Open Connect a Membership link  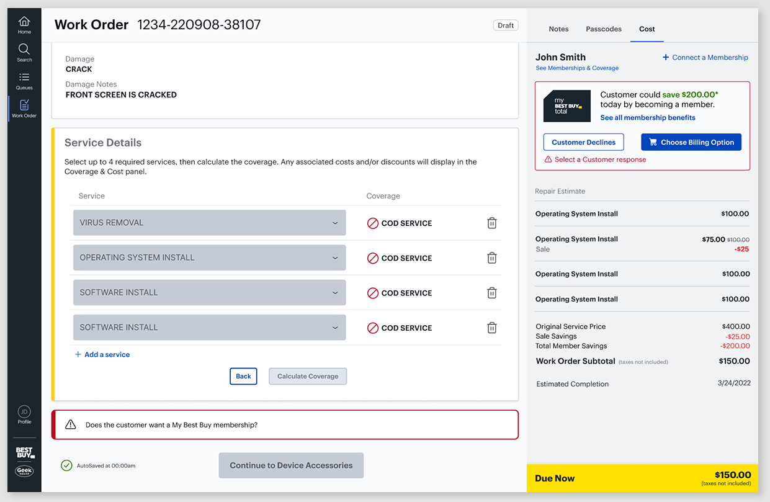point(705,57)
